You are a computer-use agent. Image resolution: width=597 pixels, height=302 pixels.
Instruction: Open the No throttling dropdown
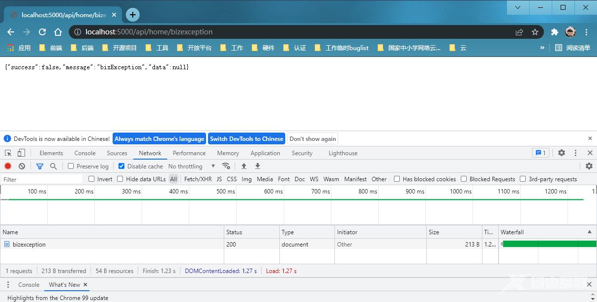click(191, 166)
